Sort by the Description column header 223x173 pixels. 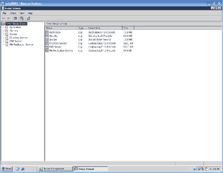coord(105,28)
